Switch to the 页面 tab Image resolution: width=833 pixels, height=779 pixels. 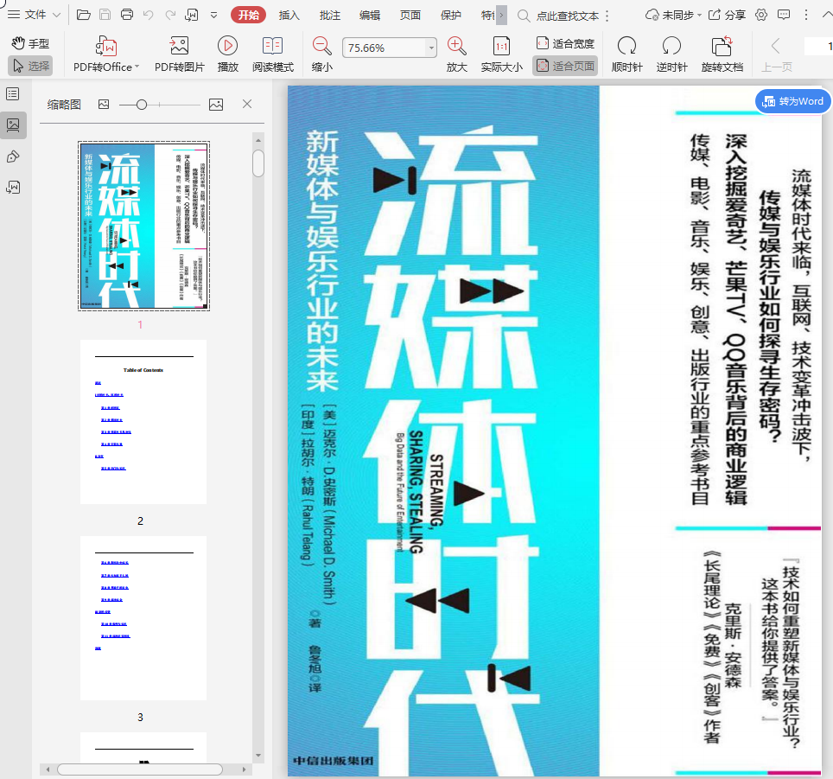pos(410,16)
